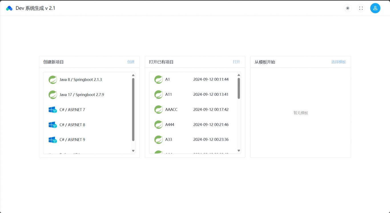
Task: Click timestamp 2024-09-12 00:11:44
Action: click(211, 80)
